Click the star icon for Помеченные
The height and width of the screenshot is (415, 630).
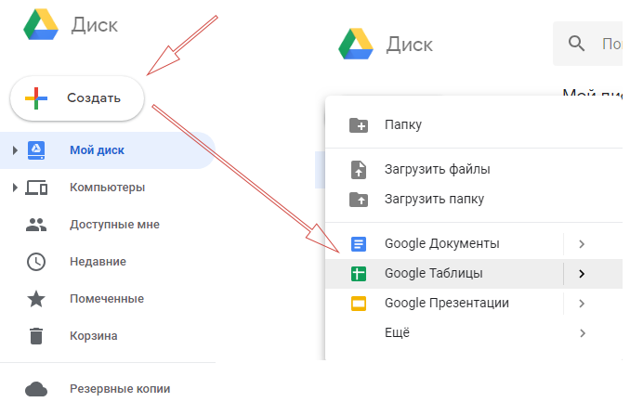tap(36, 299)
